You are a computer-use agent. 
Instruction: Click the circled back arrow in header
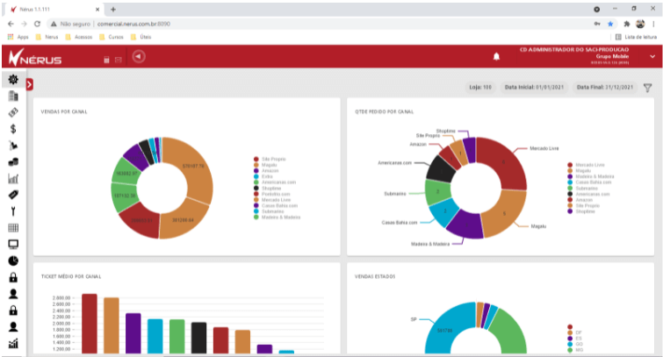tap(139, 56)
